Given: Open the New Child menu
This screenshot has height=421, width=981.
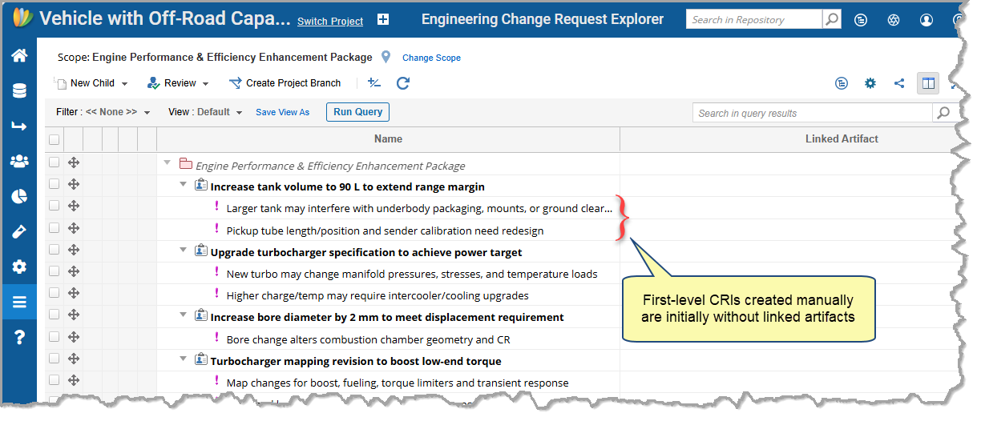Looking at the screenshot, I should [x=91, y=83].
